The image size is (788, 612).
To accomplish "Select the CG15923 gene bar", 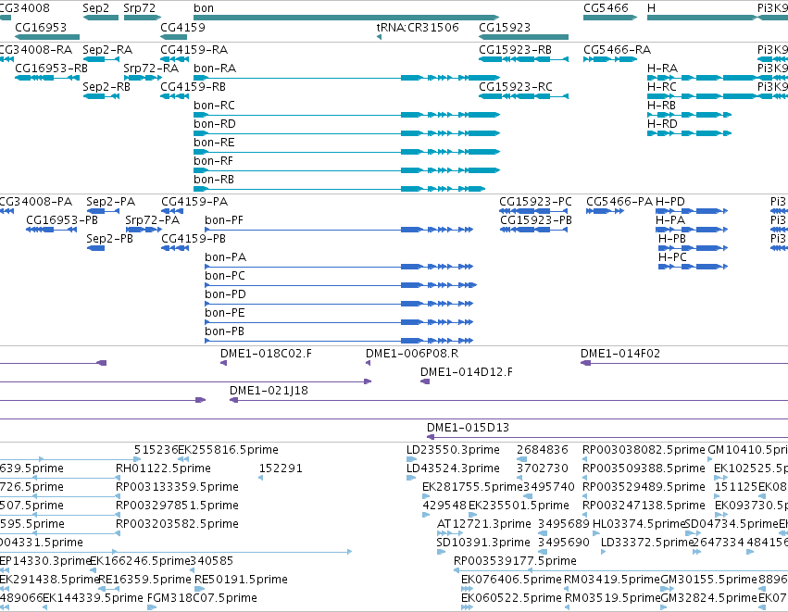I will click(524, 37).
